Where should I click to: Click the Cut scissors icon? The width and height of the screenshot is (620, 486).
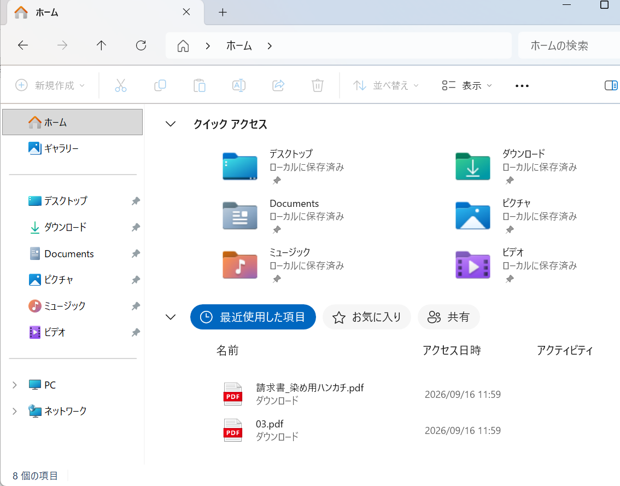pyautogui.click(x=121, y=85)
